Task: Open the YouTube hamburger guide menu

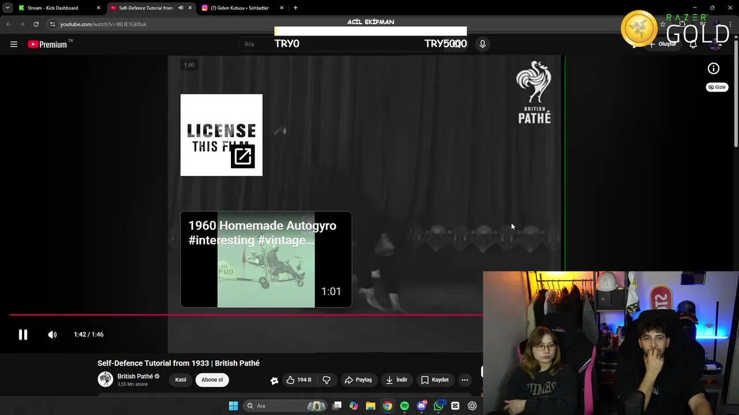Action: (x=14, y=44)
